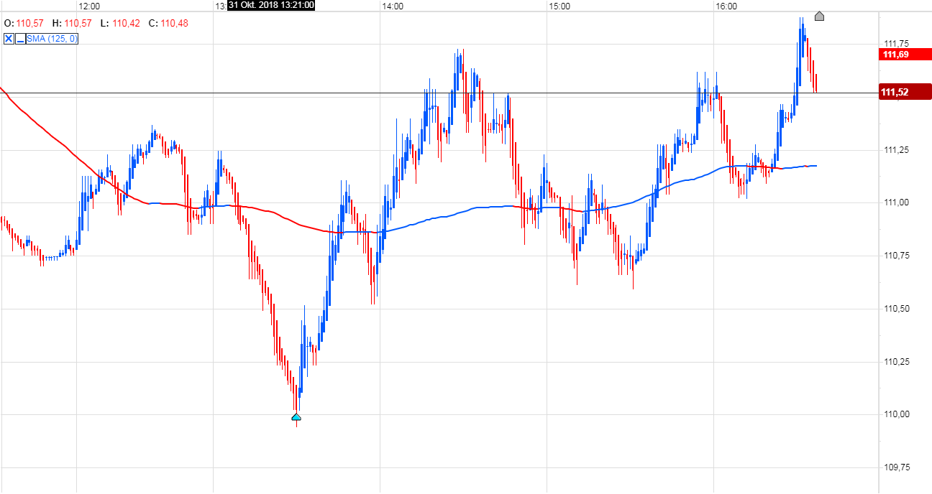Screen dimensions: 932x494
Task: Select the highlighted timestamp 31 Okt. 2018 13:21:00
Action: pos(270,5)
